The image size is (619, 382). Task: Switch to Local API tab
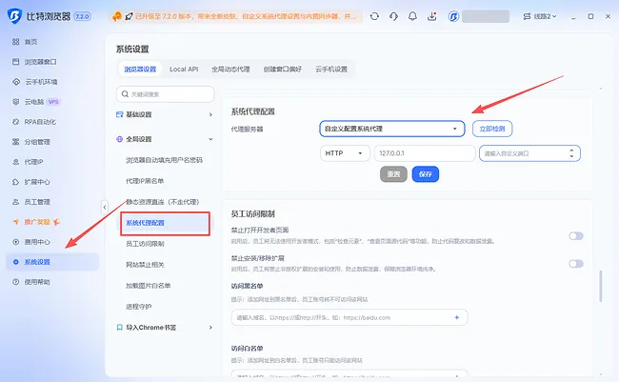(184, 70)
